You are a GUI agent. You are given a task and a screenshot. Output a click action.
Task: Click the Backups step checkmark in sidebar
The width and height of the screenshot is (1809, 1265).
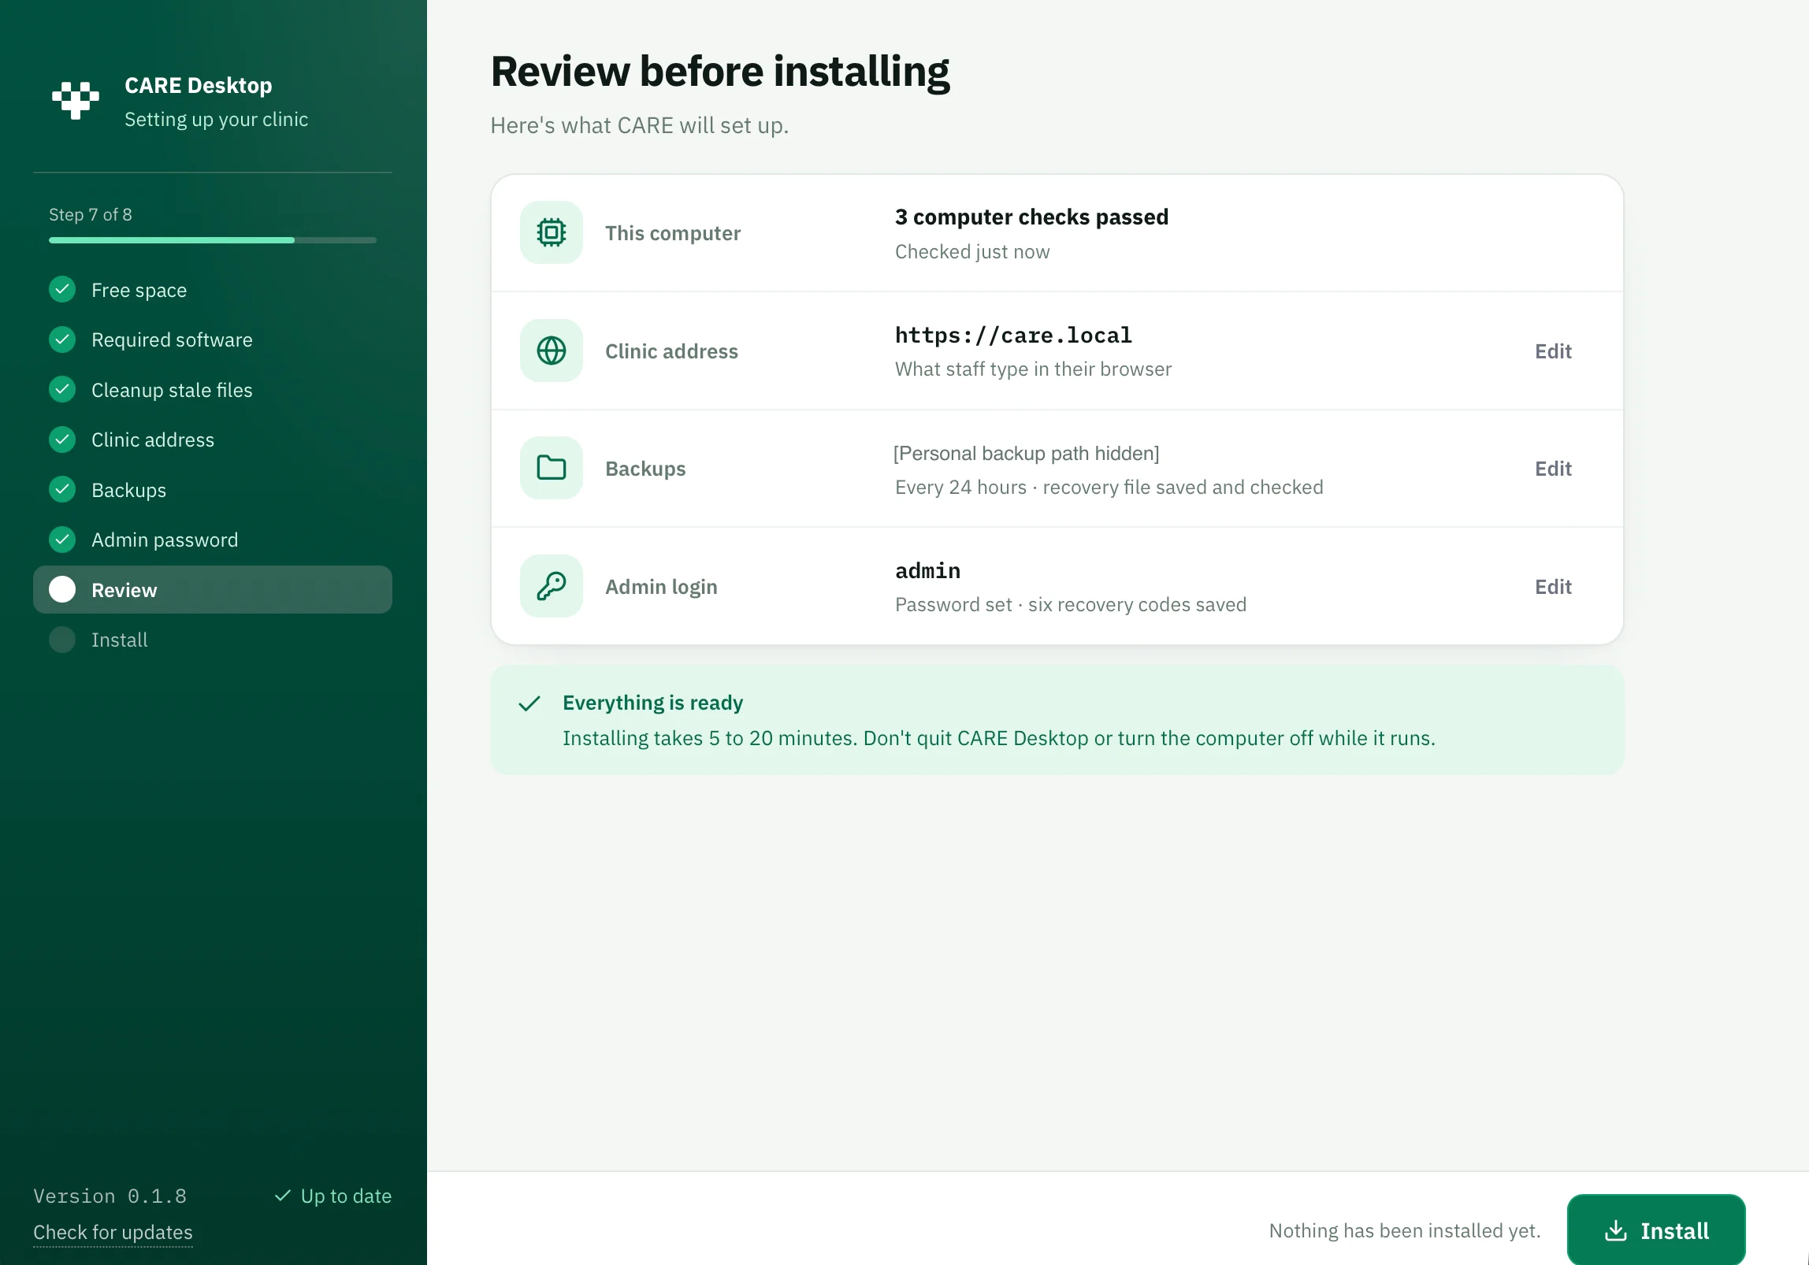pyautogui.click(x=62, y=489)
